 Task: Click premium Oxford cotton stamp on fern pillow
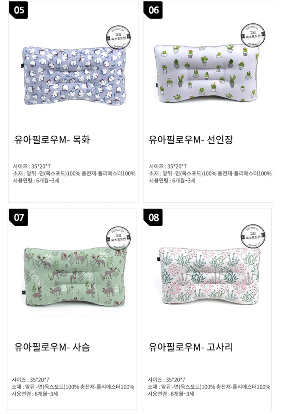click(253, 236)
